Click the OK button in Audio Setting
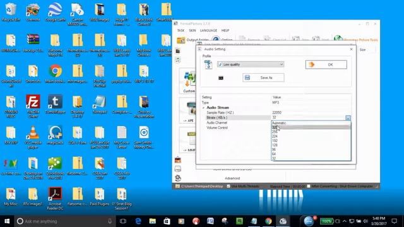This screenshot has width=404, height=227. [x=326, y=64]
